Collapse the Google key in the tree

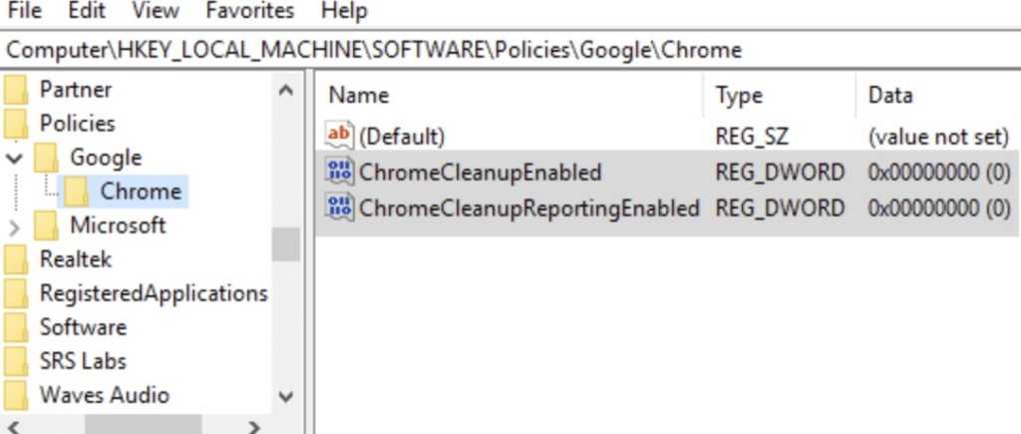14,158
